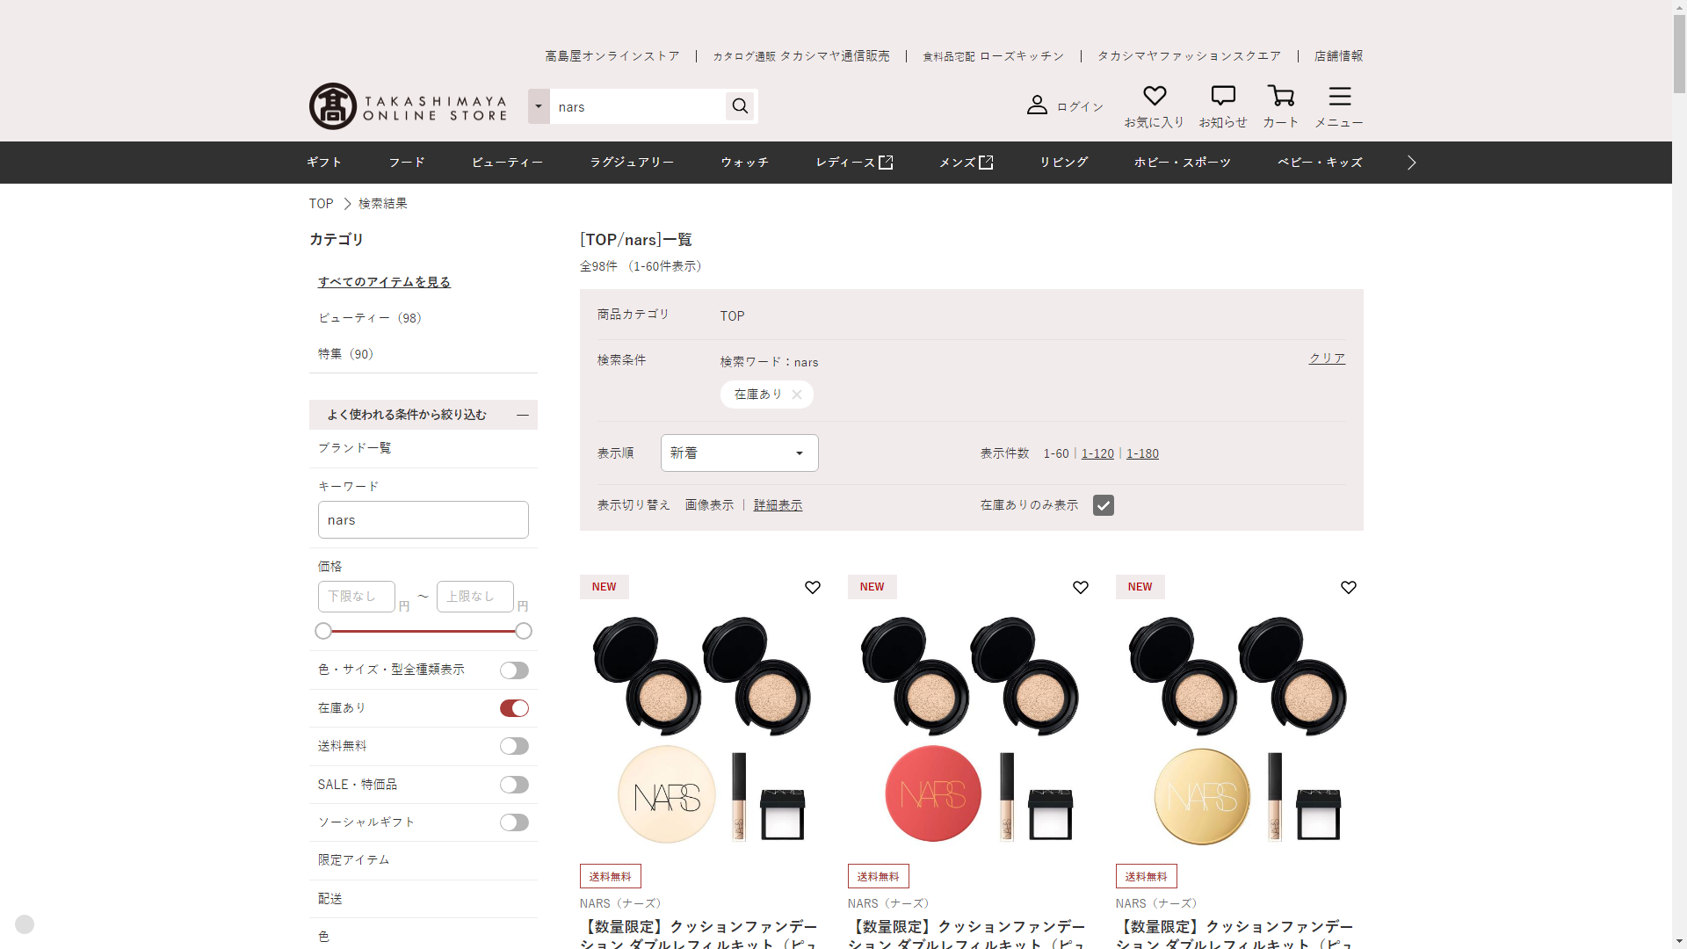Remove the 在庫あり filter chip with X
Viewport: 1687px width, 949px height.
[x=797, y=395]
